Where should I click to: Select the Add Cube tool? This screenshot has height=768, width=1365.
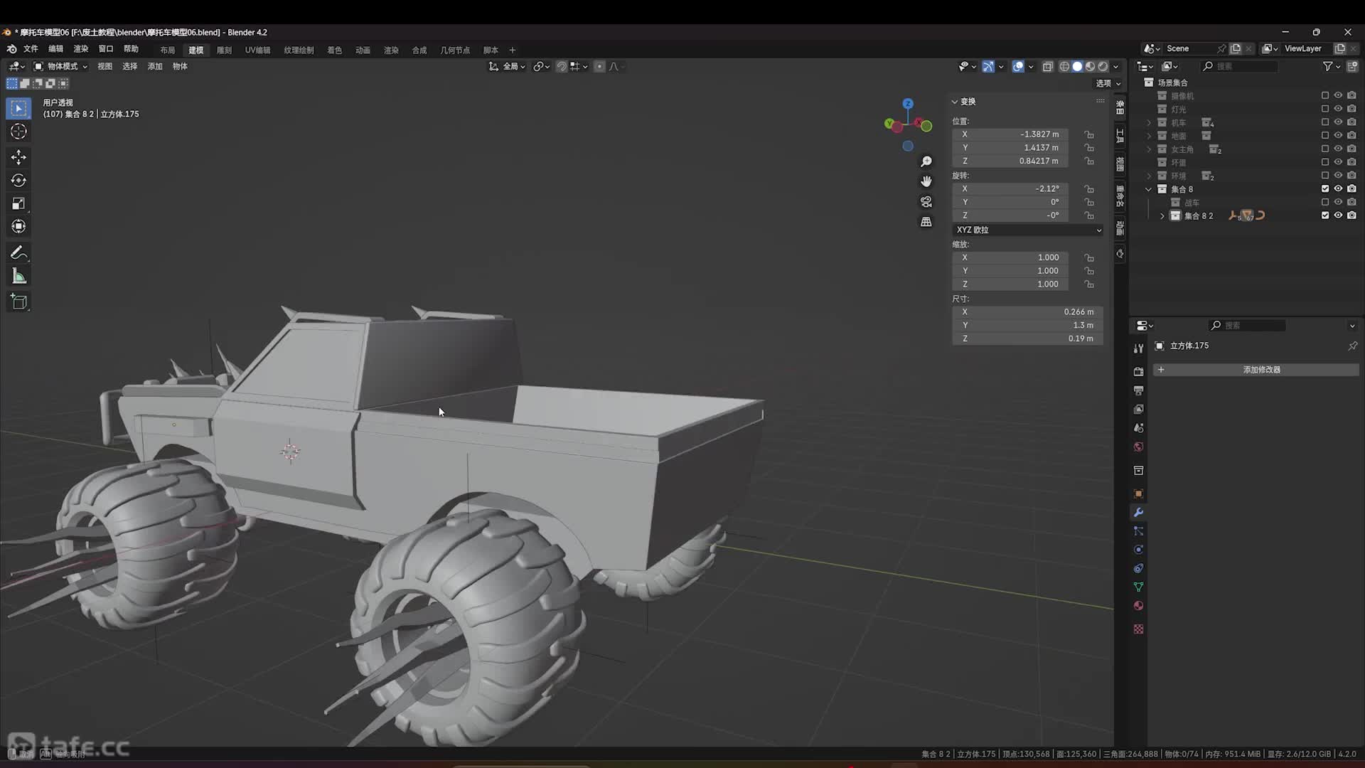pyautogui.click(x=19, y=302)
